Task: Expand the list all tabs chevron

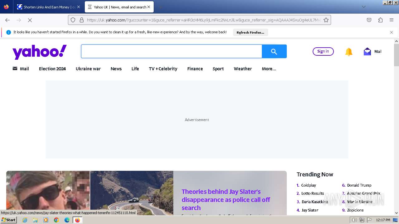Action: (364, 7)
